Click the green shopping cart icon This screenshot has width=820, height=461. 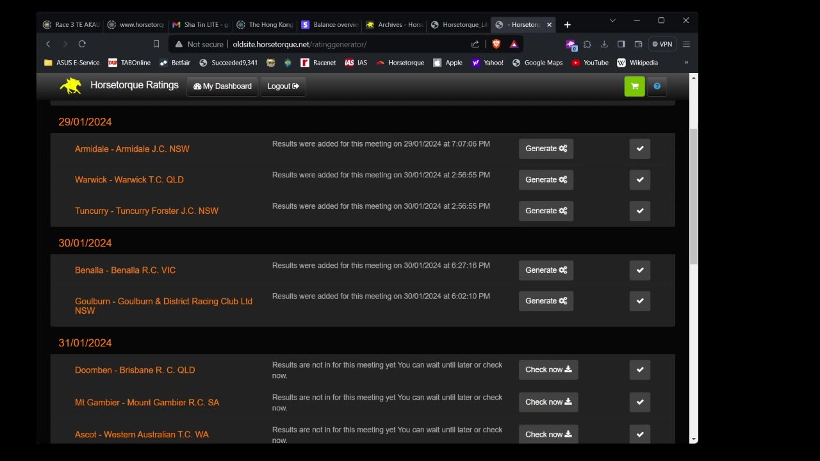click(x=634, y=86)
